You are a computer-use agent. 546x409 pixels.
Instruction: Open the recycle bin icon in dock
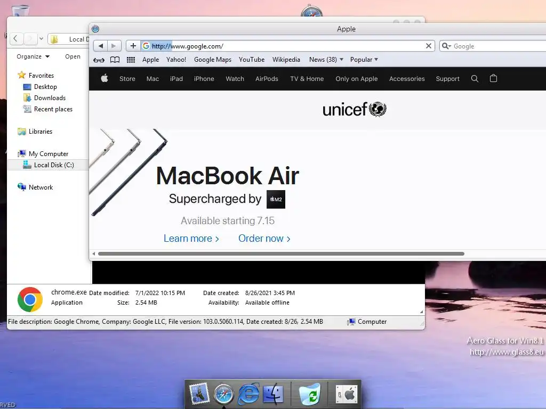(310, 394)
